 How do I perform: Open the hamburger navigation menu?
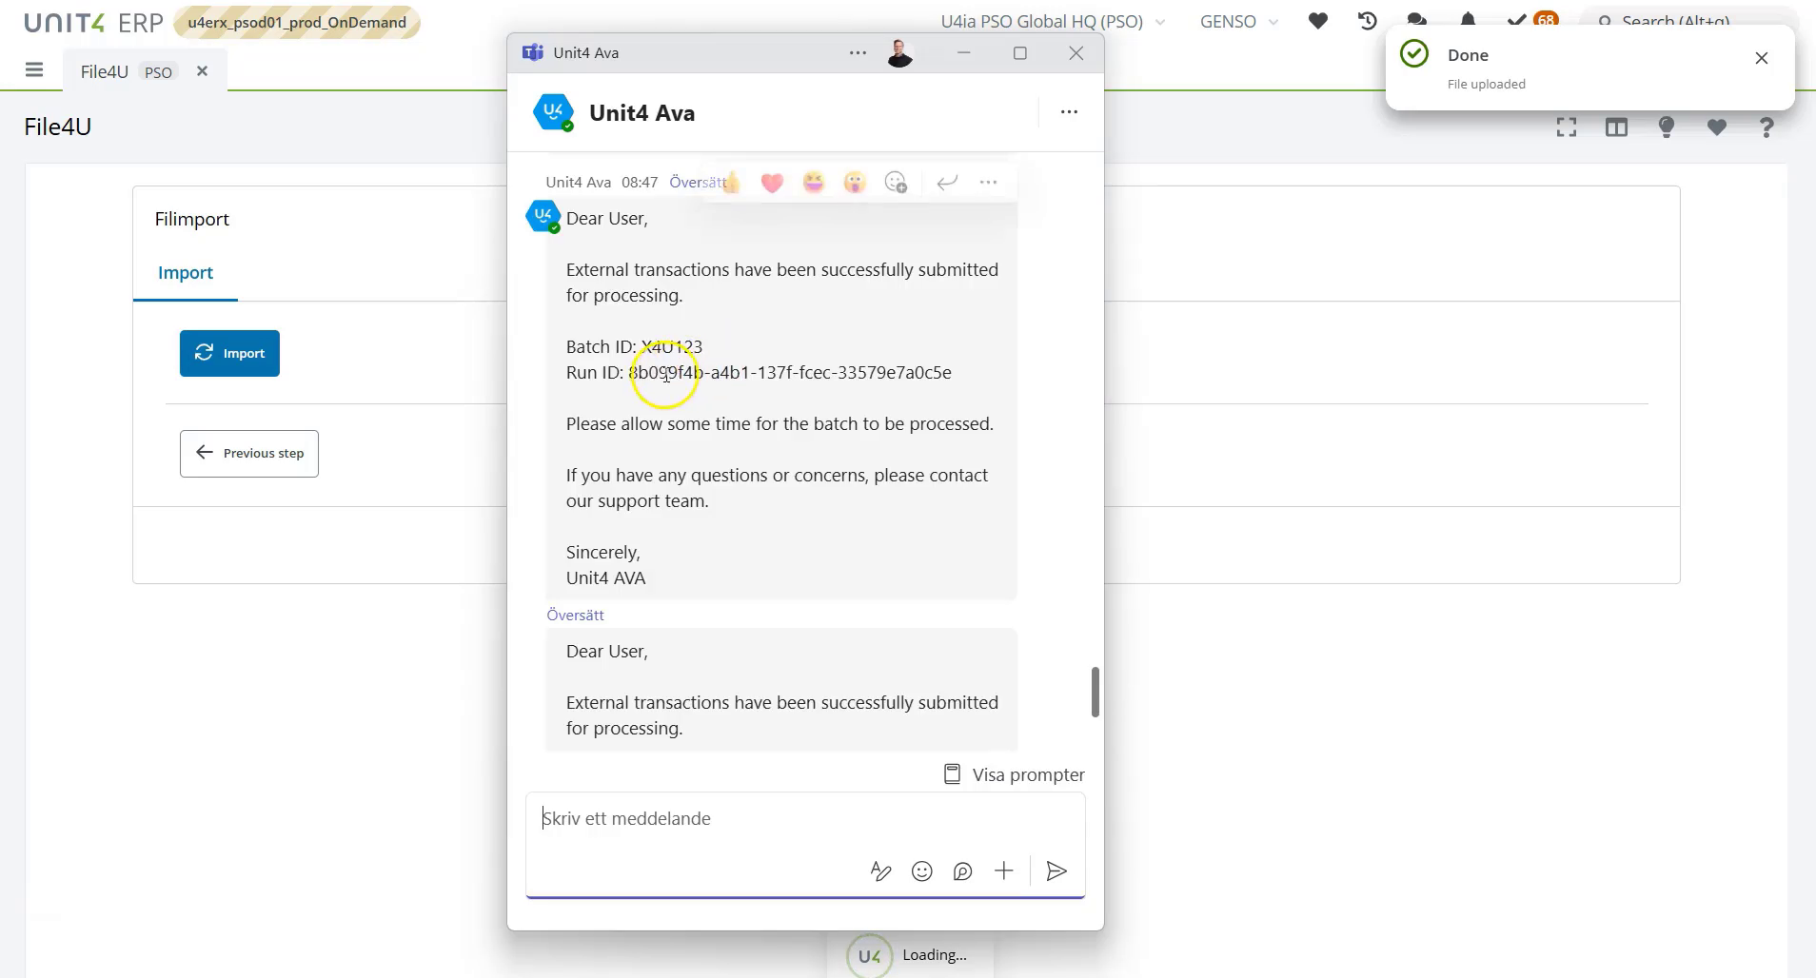pyautogui.click(x=35, y=69)
